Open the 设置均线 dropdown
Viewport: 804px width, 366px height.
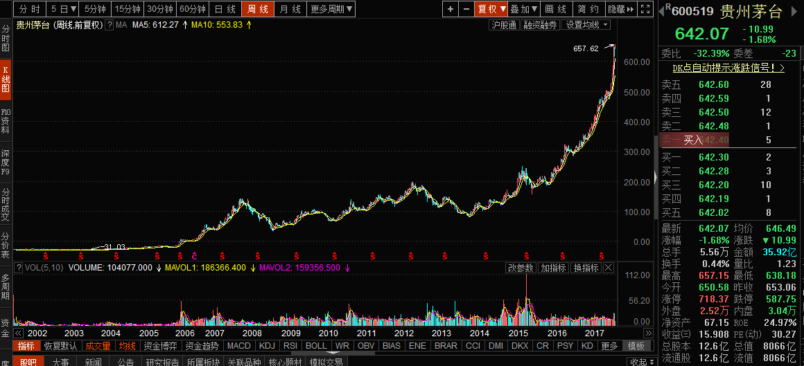click(586, 25)
